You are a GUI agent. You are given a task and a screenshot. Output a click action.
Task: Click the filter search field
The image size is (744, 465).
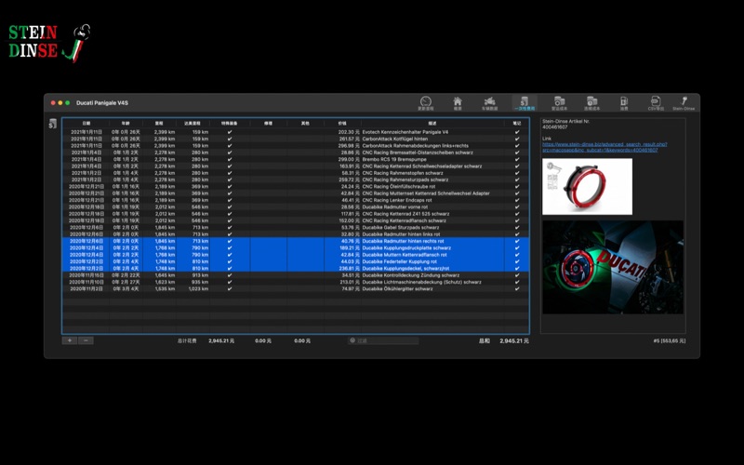(x=383, y=340)
